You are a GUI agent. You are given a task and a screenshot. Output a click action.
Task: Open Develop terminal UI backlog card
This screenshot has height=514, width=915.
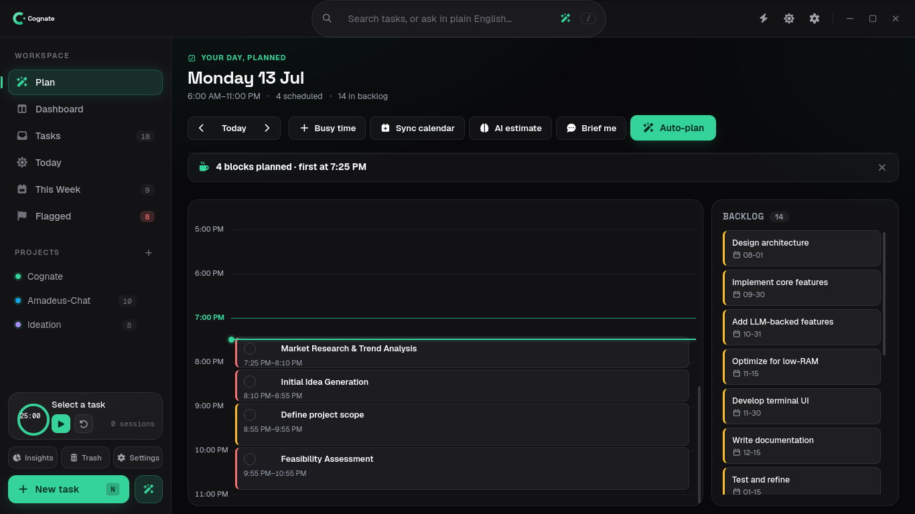pos(802,406)
